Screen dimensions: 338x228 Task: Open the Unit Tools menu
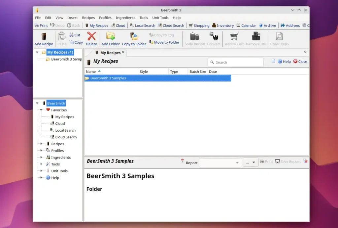pyautogui.click(x=160, y=18)
